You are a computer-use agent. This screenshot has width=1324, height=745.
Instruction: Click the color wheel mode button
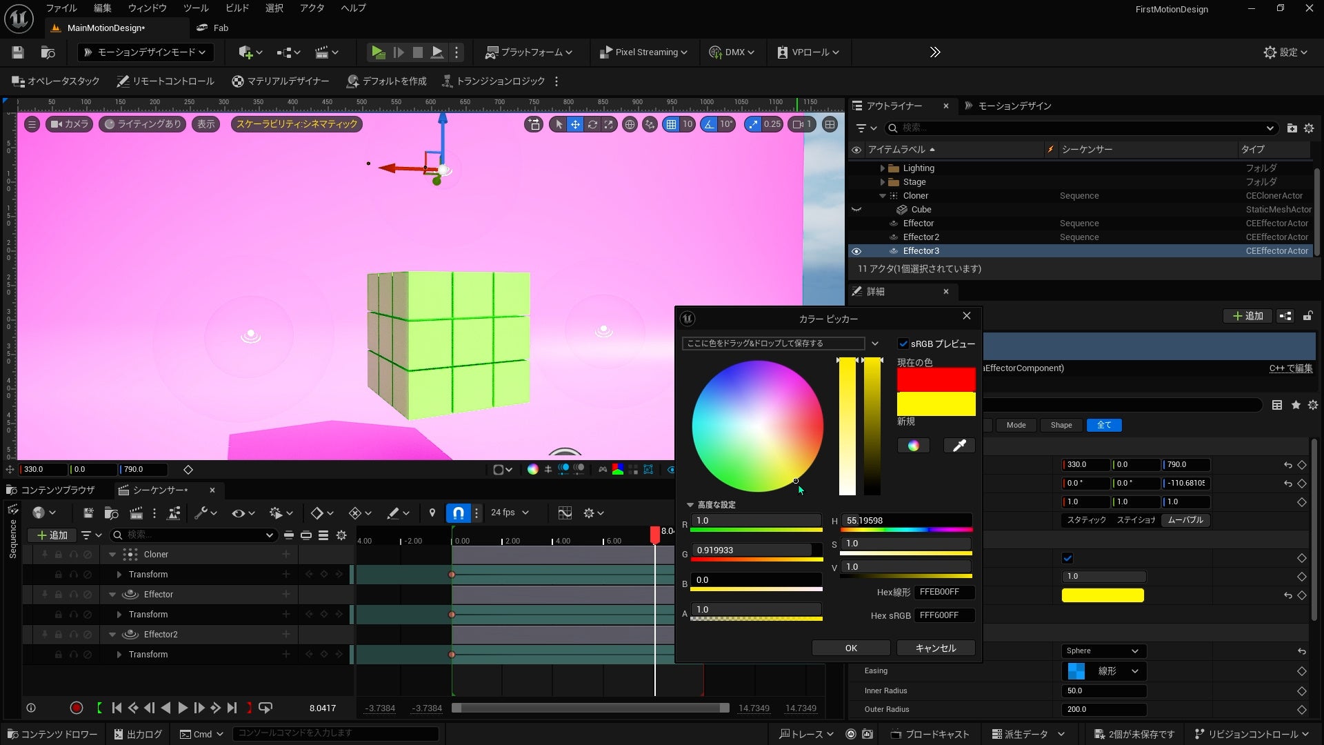click(913, 446)
